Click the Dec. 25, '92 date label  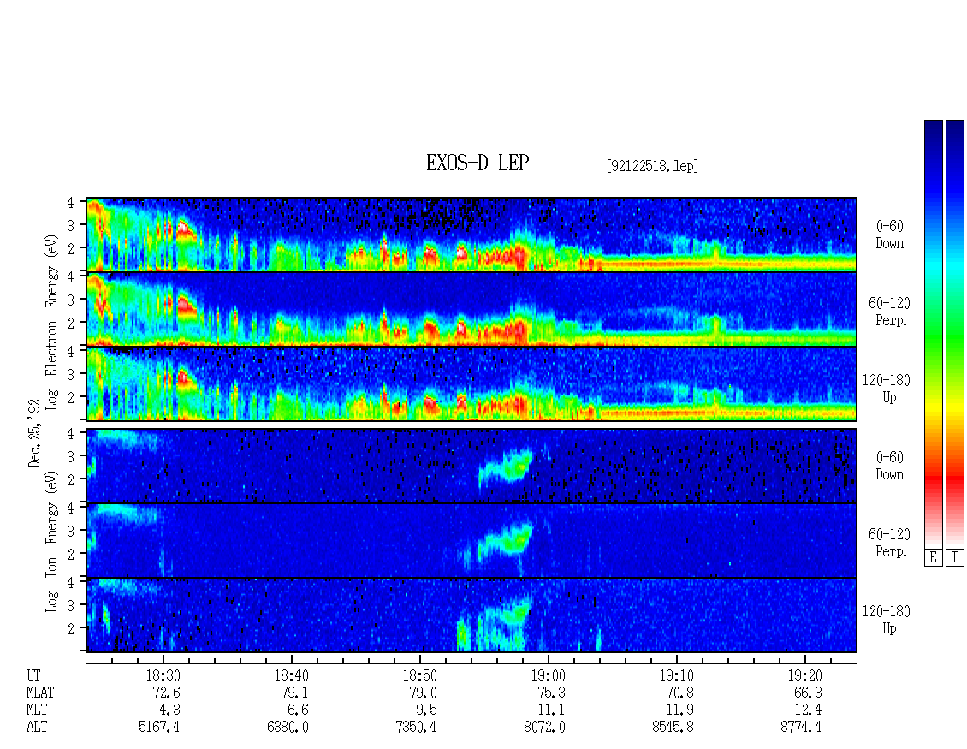coord(34,434)
